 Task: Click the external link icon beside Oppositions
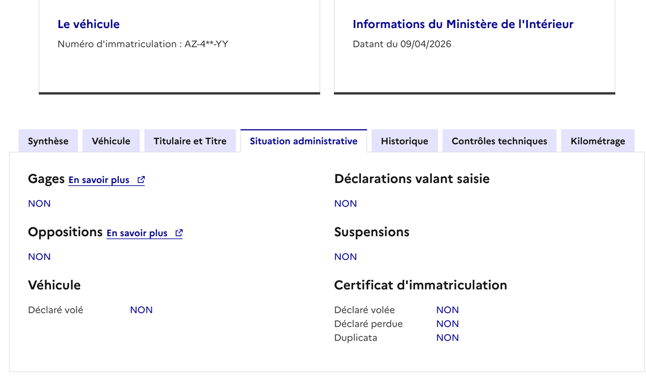click(179, 234)
